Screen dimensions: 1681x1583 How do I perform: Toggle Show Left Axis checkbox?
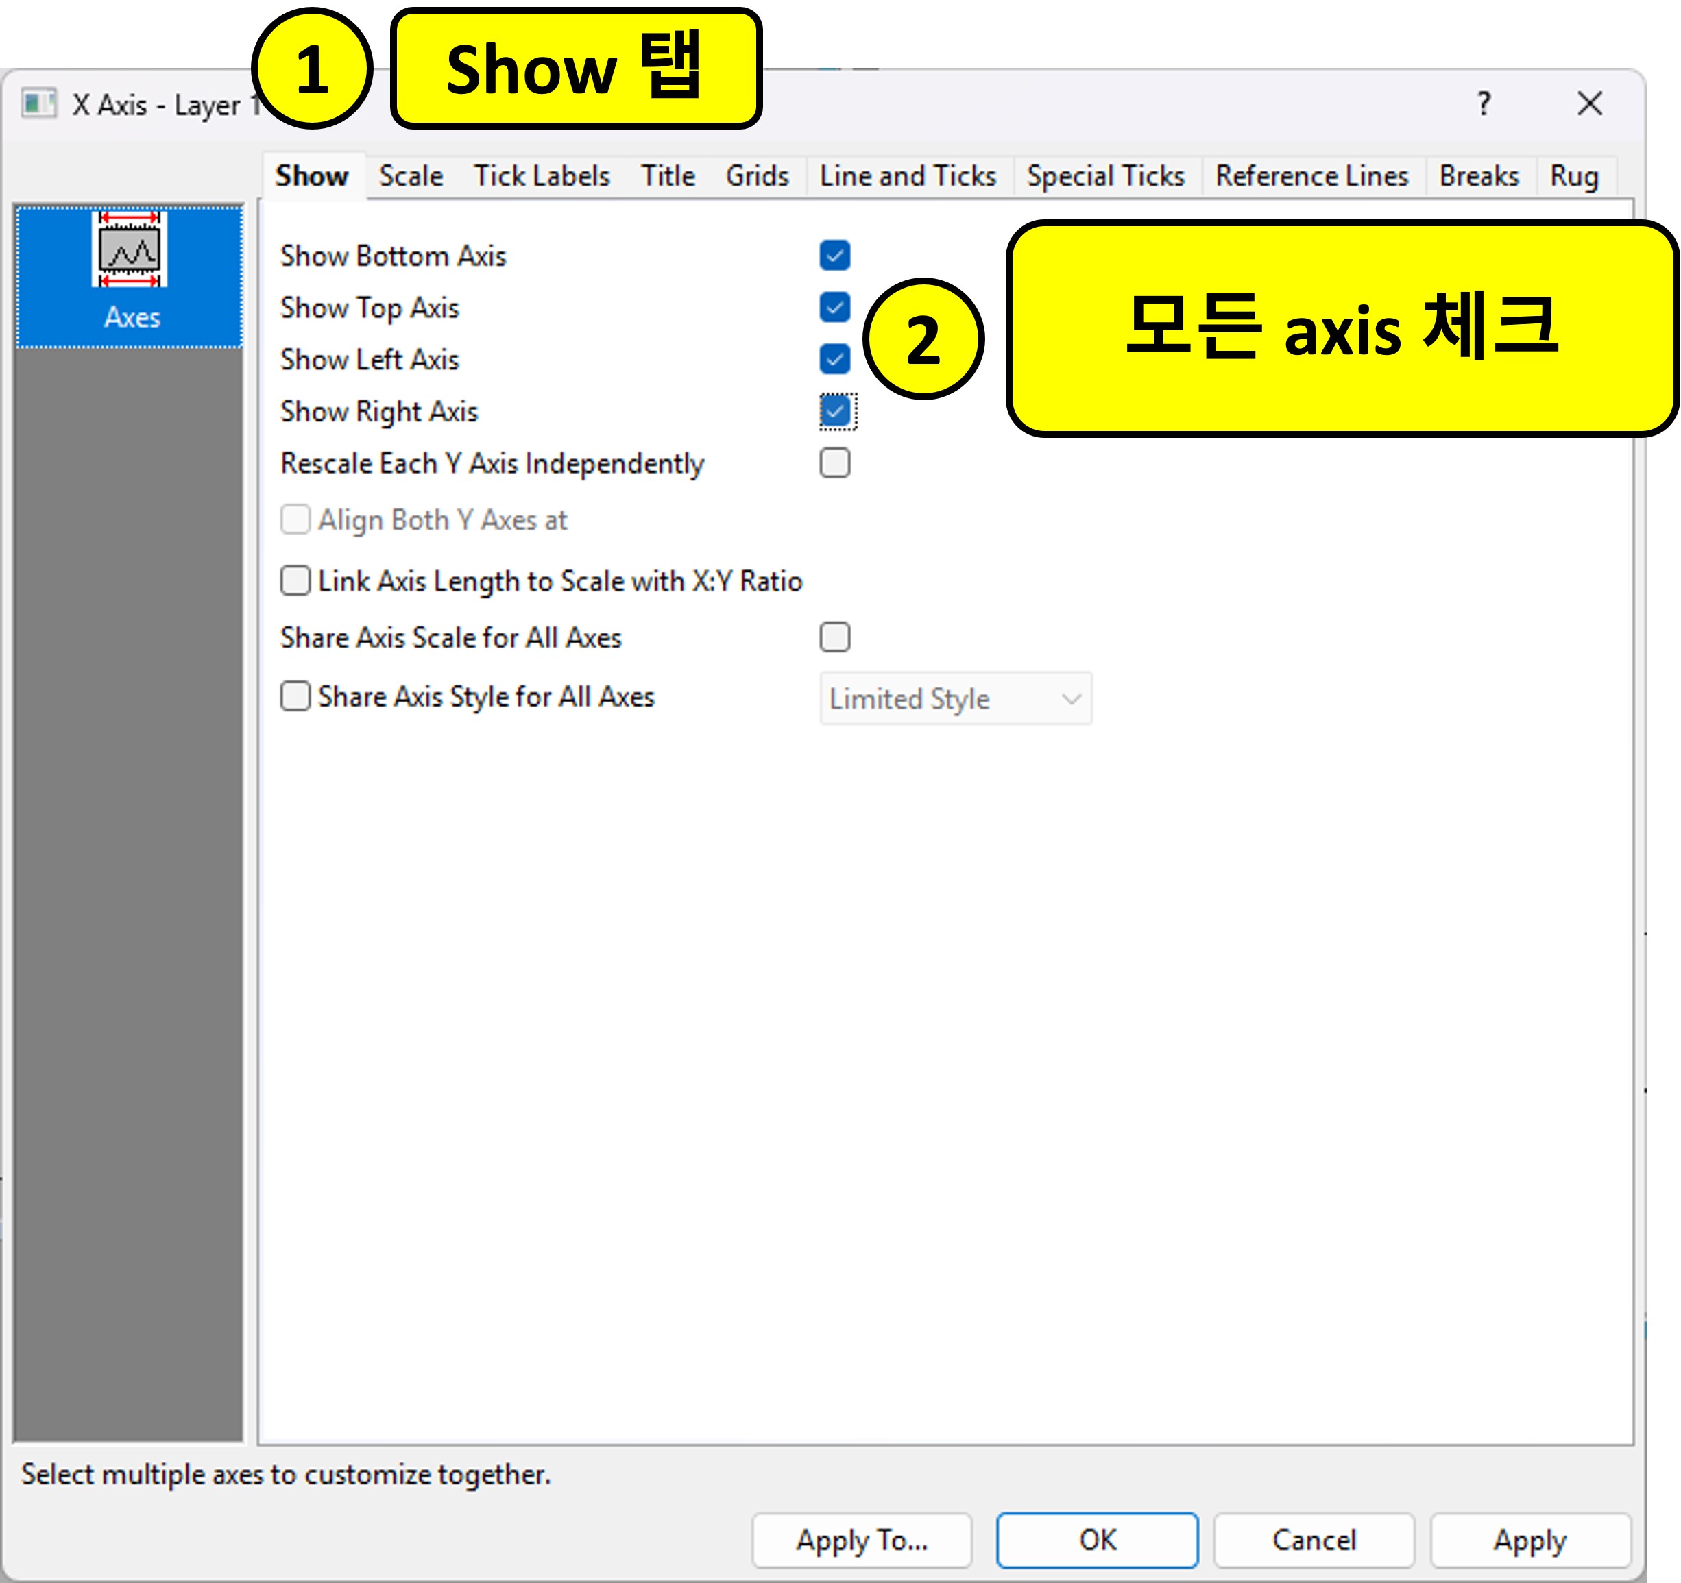click(834, 359)
